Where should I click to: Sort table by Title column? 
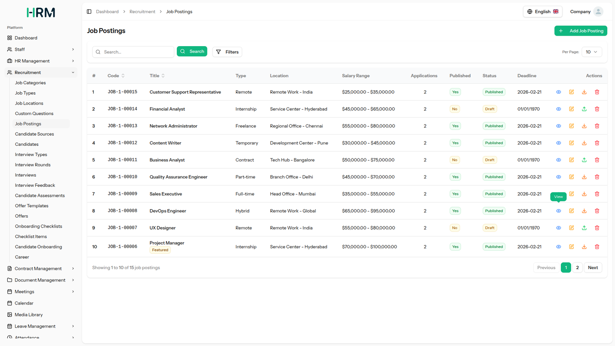tap(157, 76)
